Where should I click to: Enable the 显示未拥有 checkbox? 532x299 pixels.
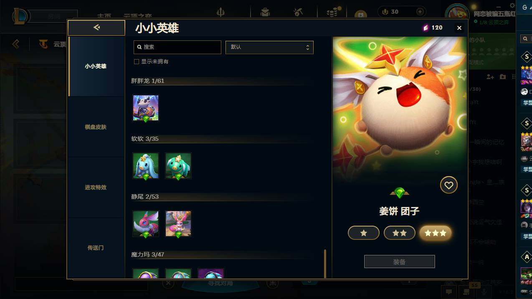[x=136, y=62]
